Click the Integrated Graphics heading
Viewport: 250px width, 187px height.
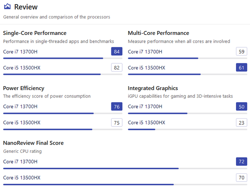(x=153, y=88)
